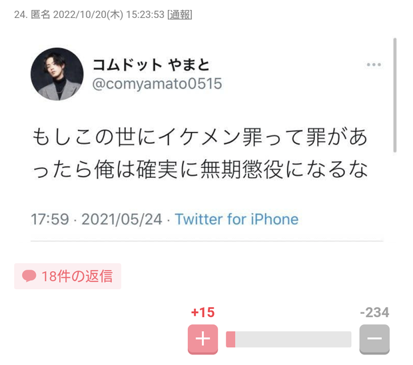The width and height of the screenshot is (413, 365).
Task: Open the three-dot tweet options menu
Action: (374, 65)
